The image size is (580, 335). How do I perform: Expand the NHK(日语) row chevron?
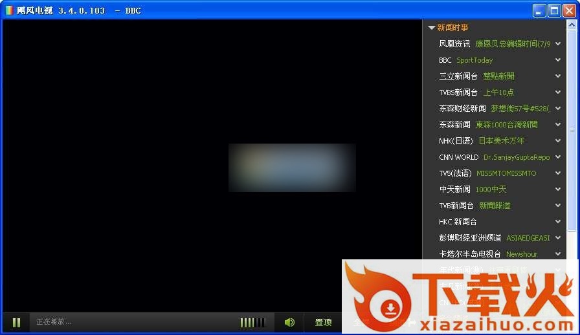coord(558,140)
